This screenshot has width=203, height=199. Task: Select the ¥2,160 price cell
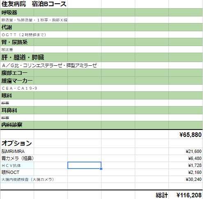pos(186,172)
